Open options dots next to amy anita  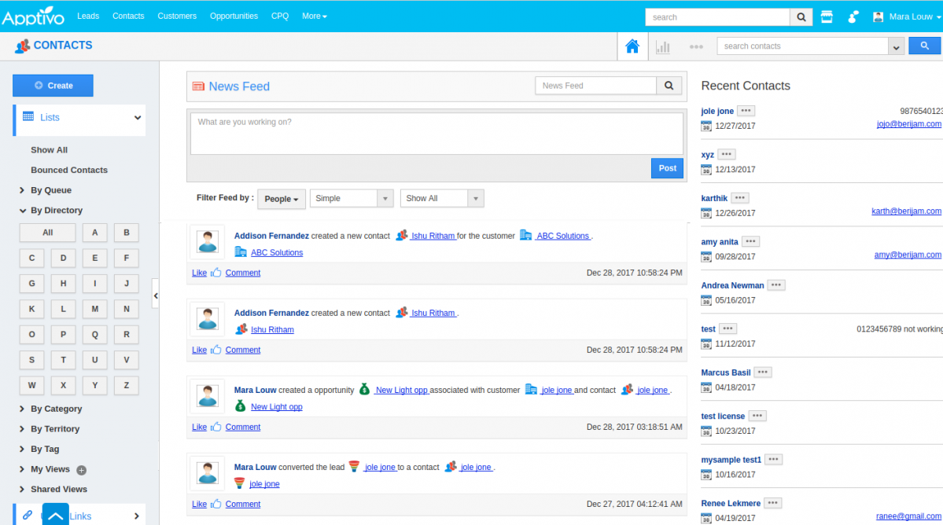click(750, 241)
